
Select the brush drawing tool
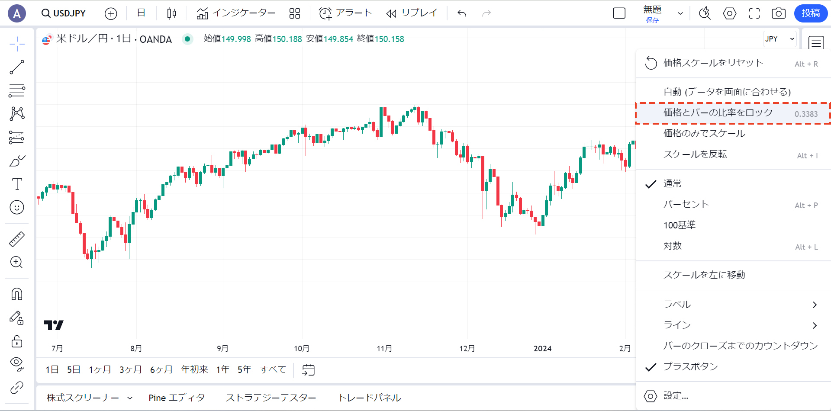tap(17, 161)
